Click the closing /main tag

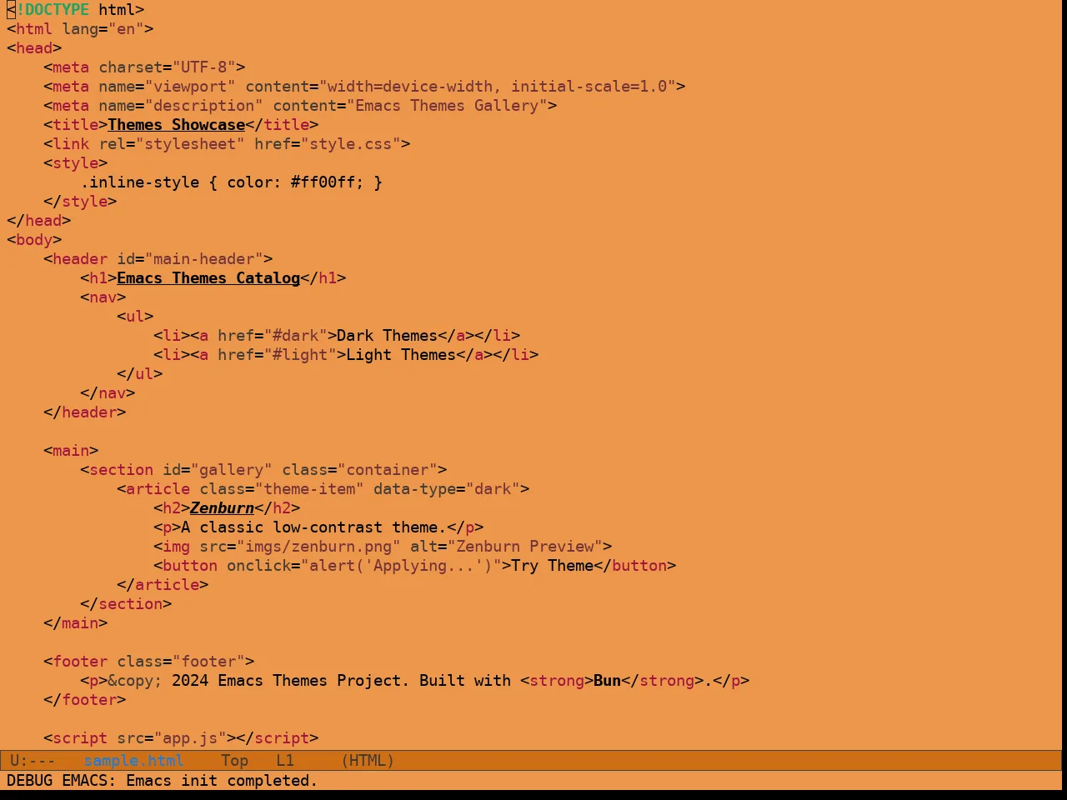[76, 623]
